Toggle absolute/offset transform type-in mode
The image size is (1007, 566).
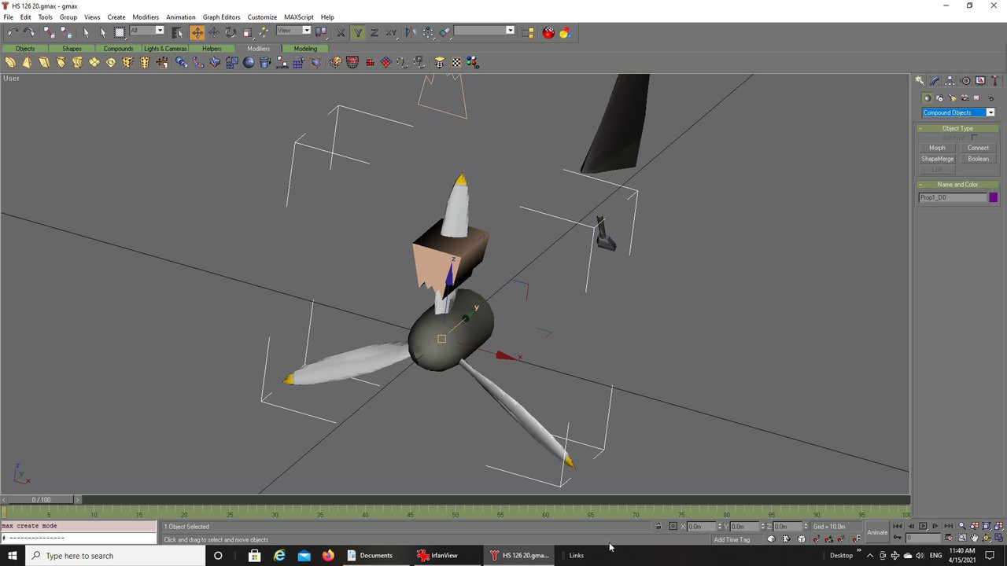tap(673, 526)
